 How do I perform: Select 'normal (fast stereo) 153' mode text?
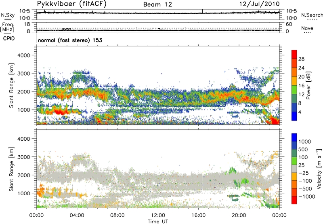(x=70, y=40)
